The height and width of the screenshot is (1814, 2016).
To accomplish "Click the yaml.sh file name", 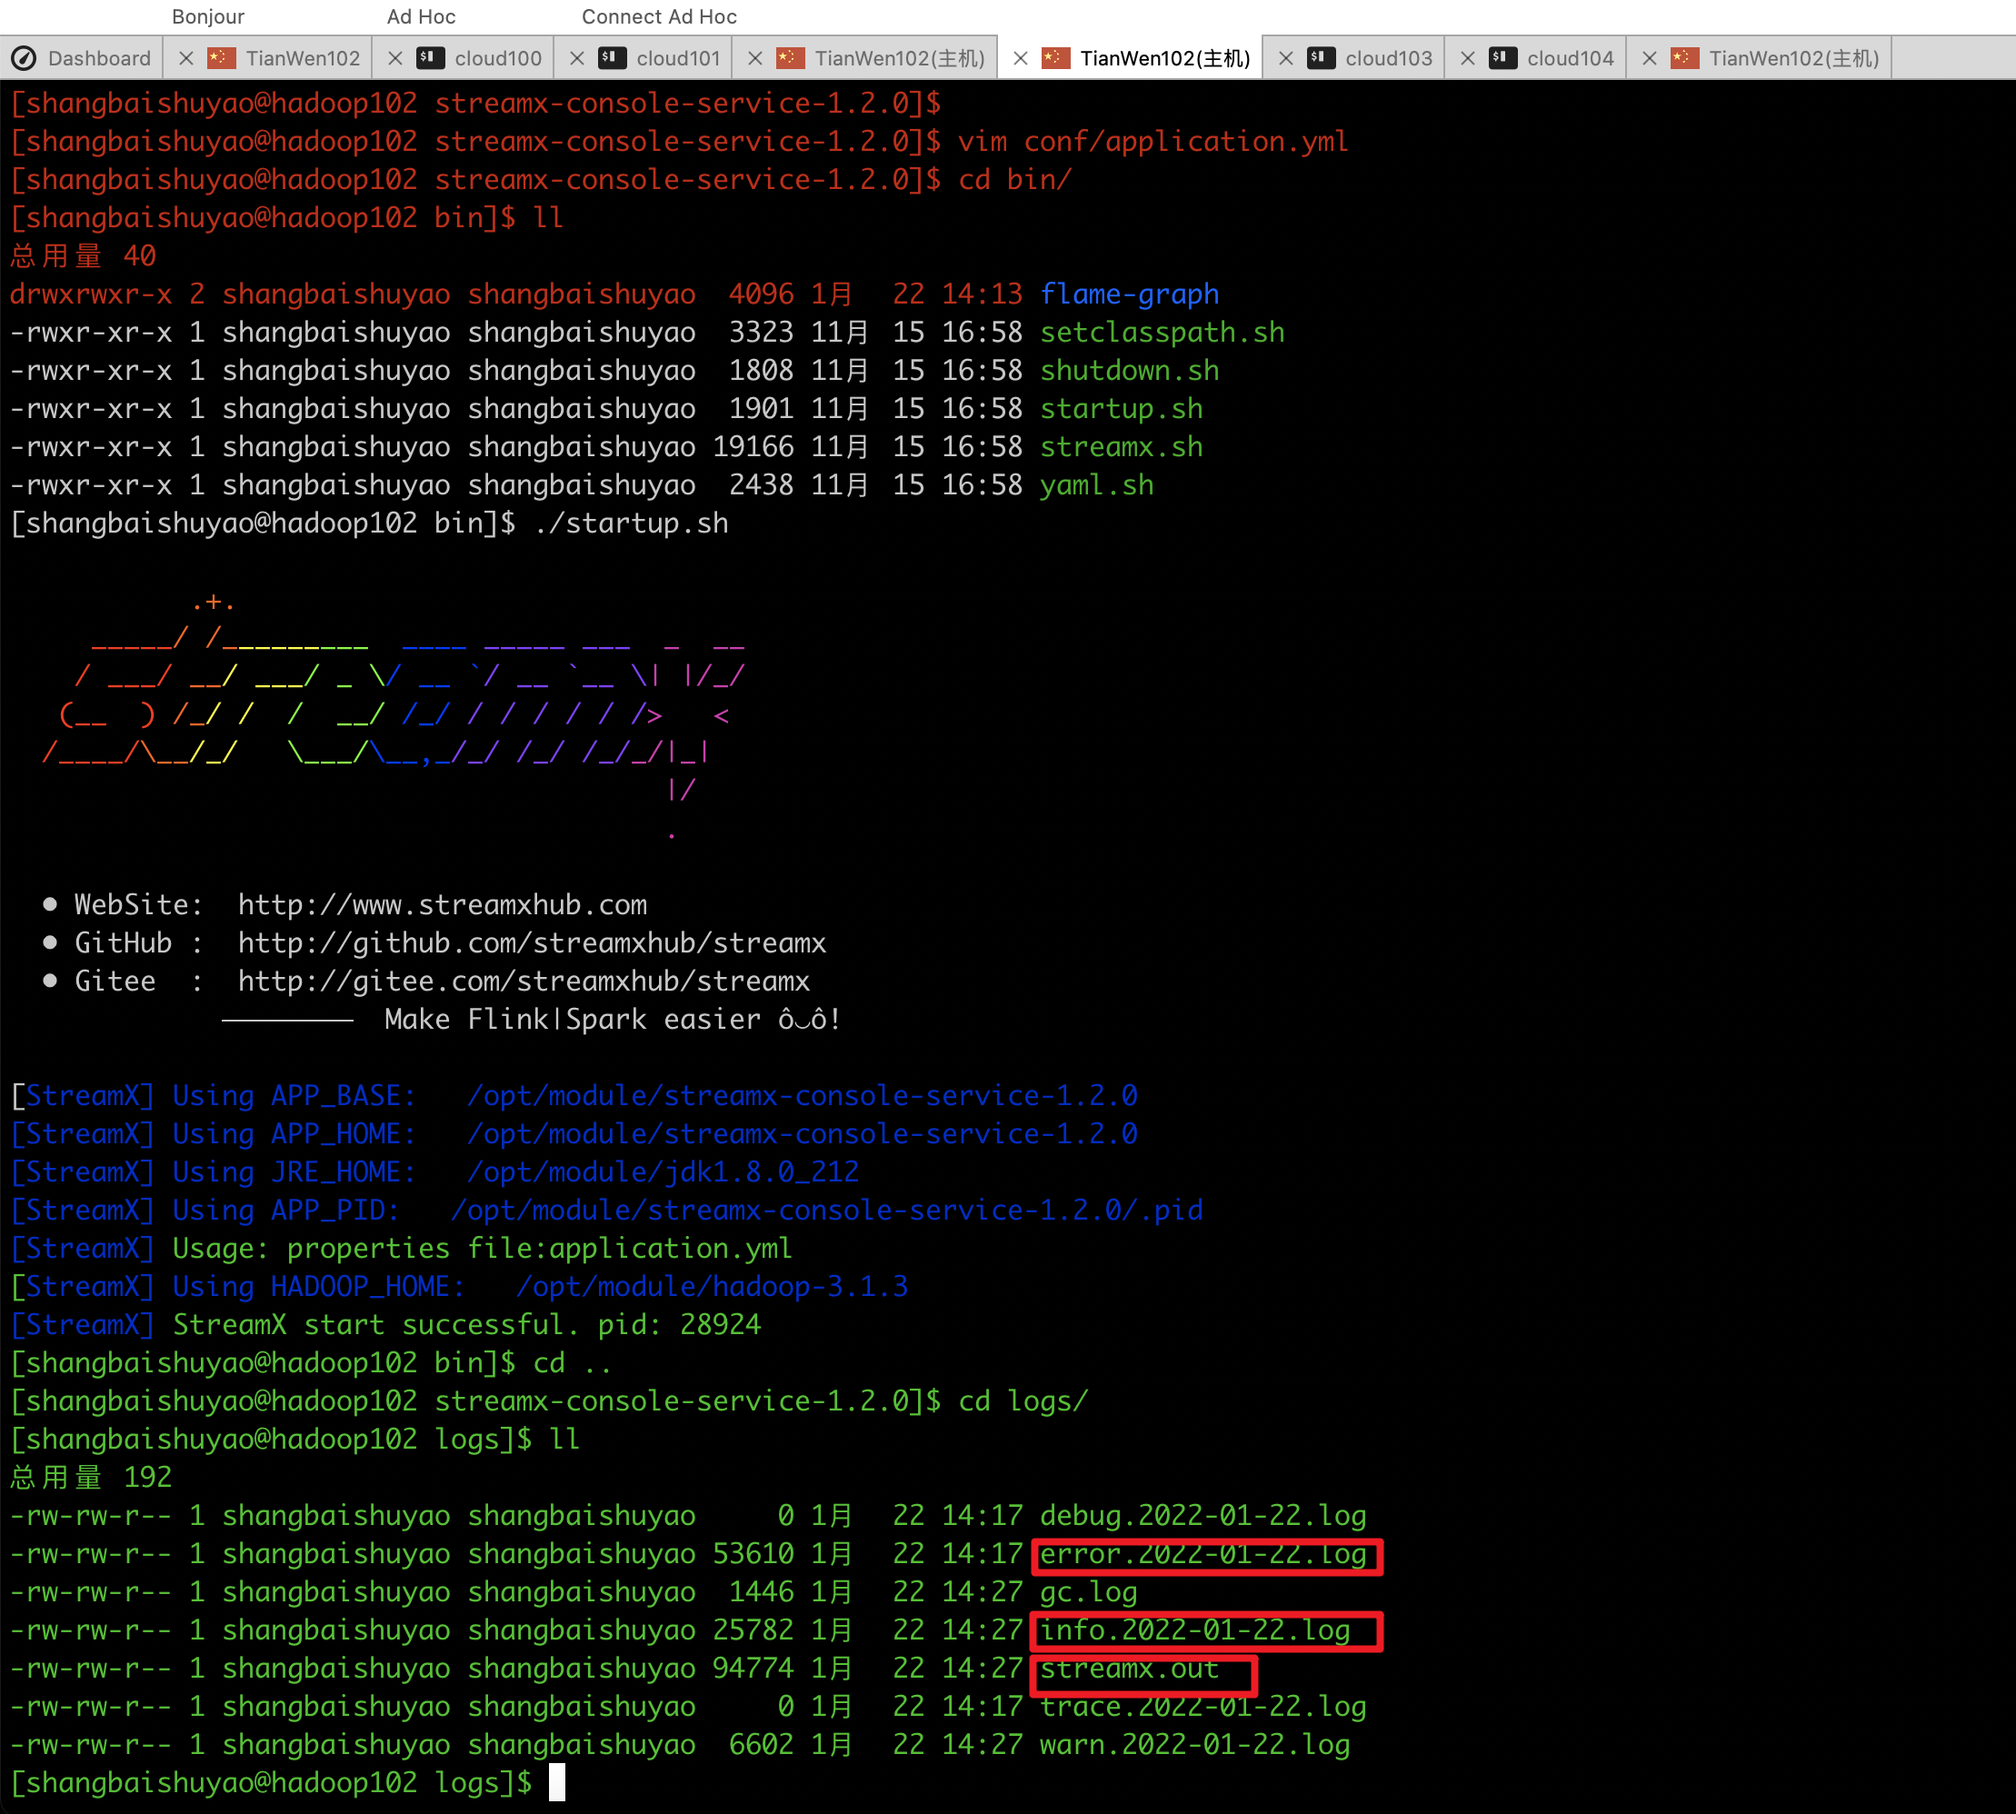I will pyautogui.click(x=1096, y=484).
